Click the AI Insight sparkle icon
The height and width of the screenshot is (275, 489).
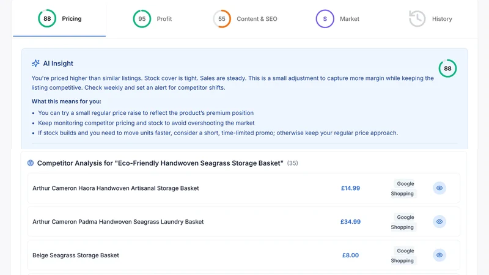coord(35,64)
